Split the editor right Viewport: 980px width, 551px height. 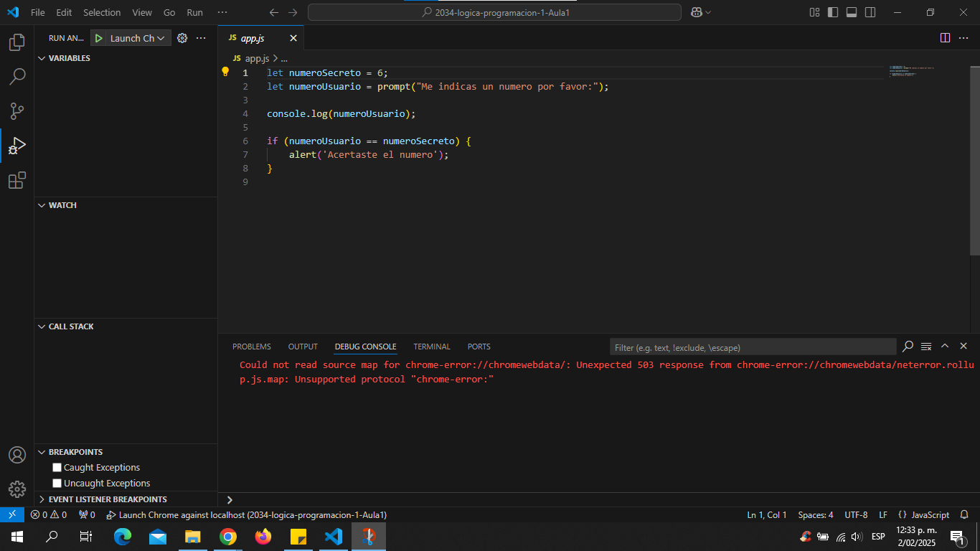(945, 38)
